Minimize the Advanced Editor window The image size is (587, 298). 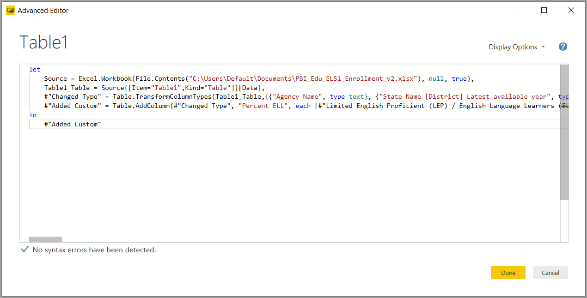point(518,11)
